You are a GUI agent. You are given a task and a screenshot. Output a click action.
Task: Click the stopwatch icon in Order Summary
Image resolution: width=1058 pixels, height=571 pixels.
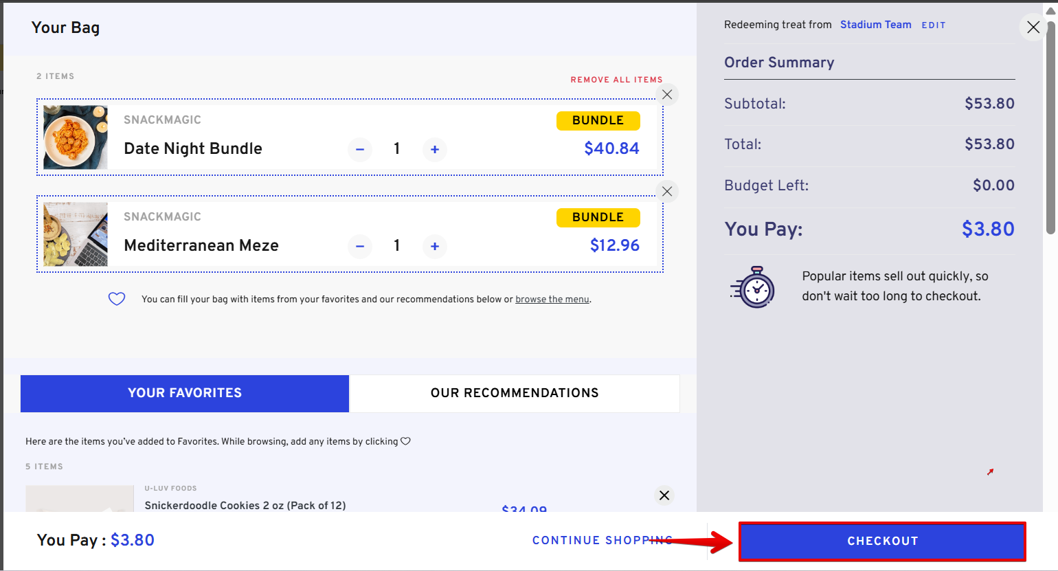753,287
